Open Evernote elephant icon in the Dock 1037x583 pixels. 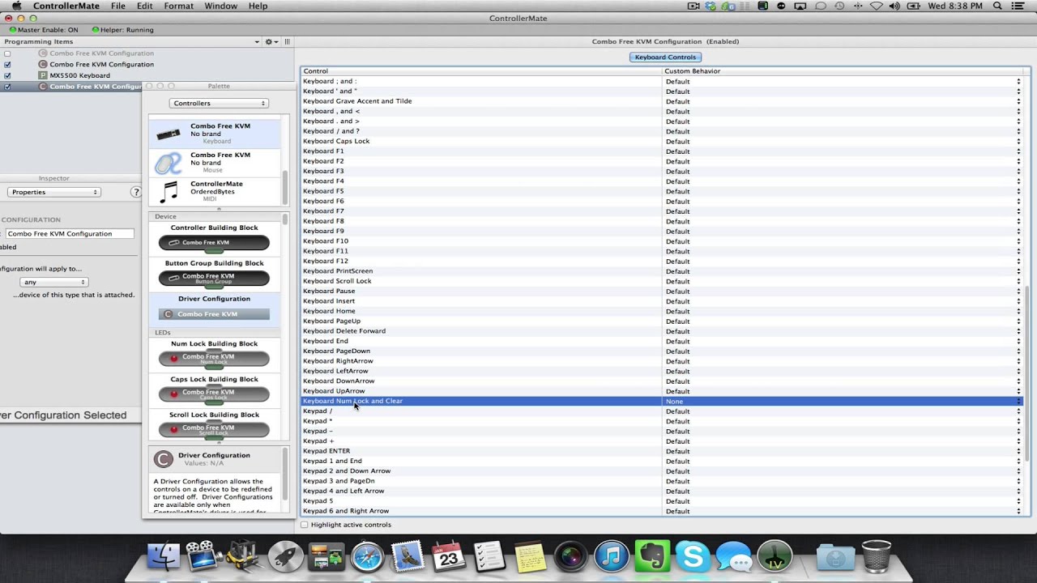pos(652,556)
